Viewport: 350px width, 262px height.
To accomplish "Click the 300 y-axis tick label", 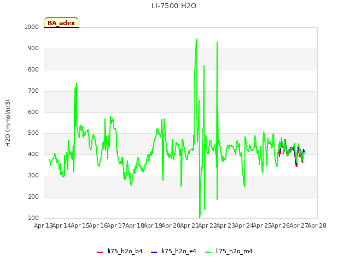I will point(33,176).
